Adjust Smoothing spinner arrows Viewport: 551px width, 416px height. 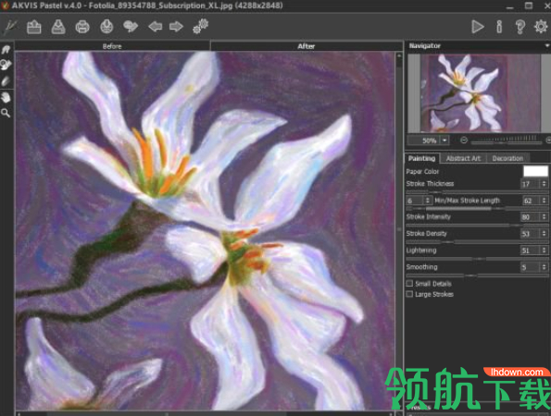click(x=544, y=267)
